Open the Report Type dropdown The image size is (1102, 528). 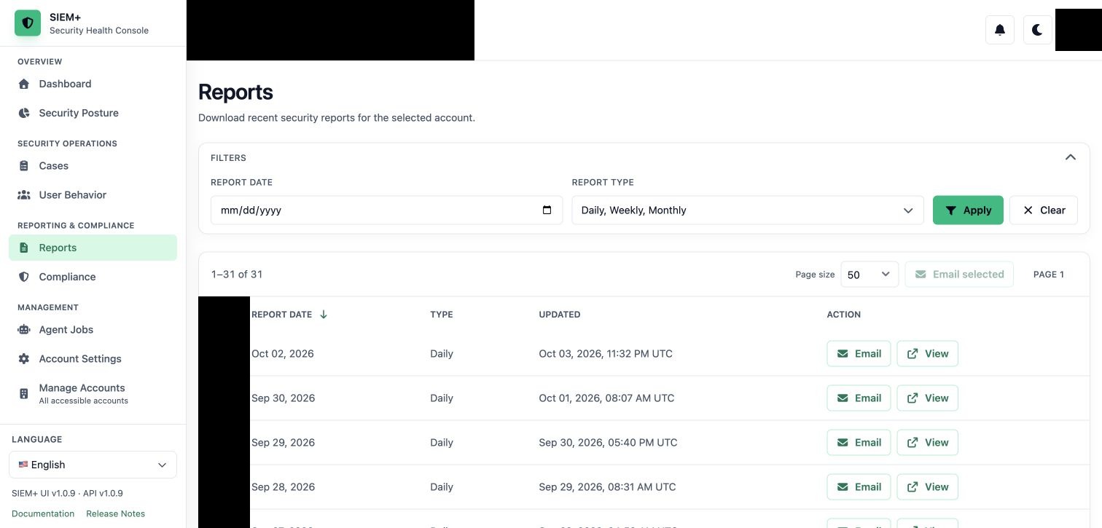(x=748, y=210)
